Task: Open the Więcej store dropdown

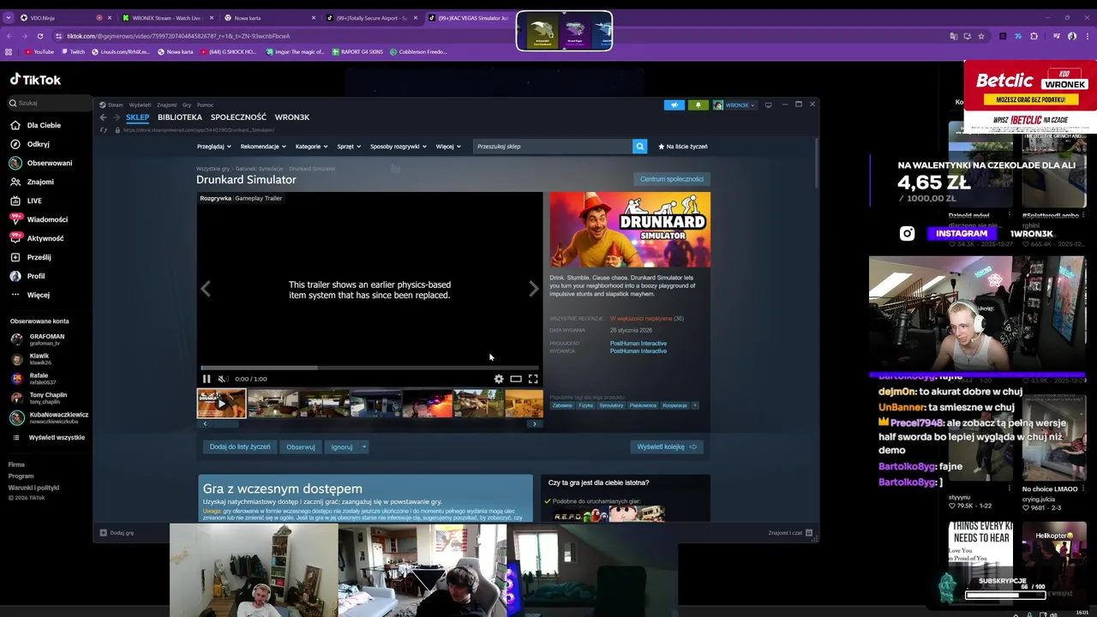Action: click(448, 147)
